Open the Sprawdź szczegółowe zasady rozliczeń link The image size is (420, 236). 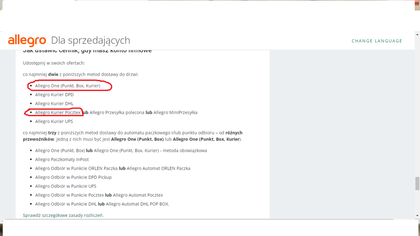pyautogui.click(x=63, y=215)
